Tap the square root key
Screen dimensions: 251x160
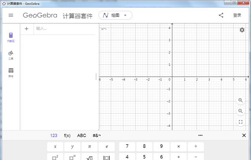[90, 157]
